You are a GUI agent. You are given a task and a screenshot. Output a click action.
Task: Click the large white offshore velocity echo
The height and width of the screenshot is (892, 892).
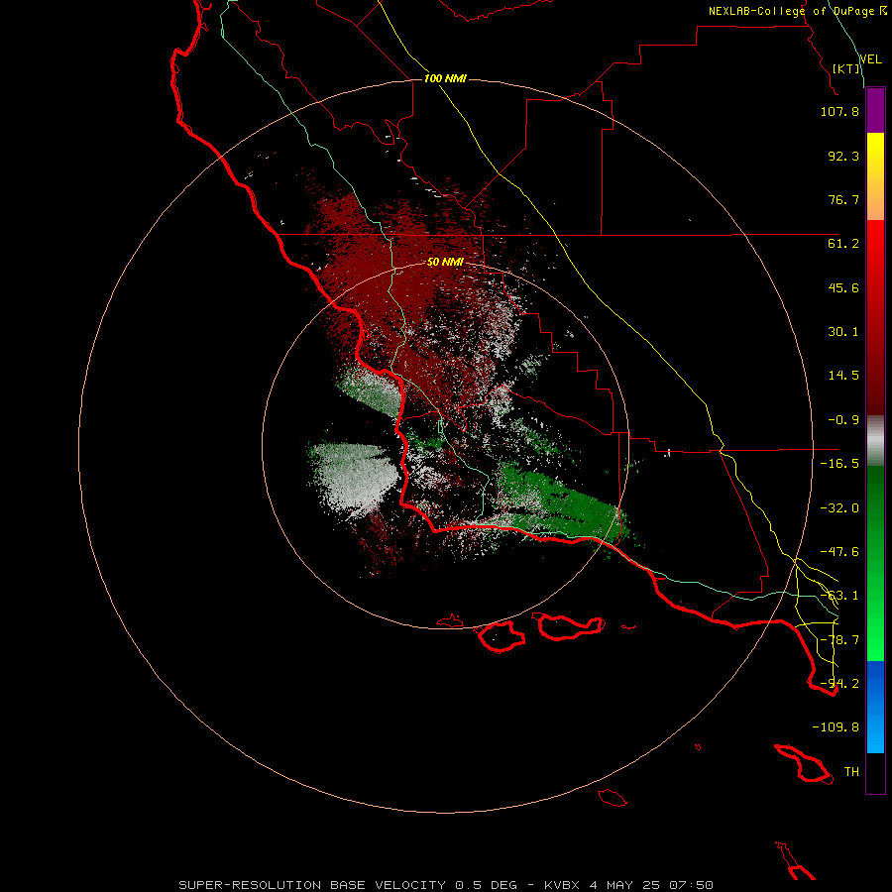pyautogui.click(x=353, y=477)
